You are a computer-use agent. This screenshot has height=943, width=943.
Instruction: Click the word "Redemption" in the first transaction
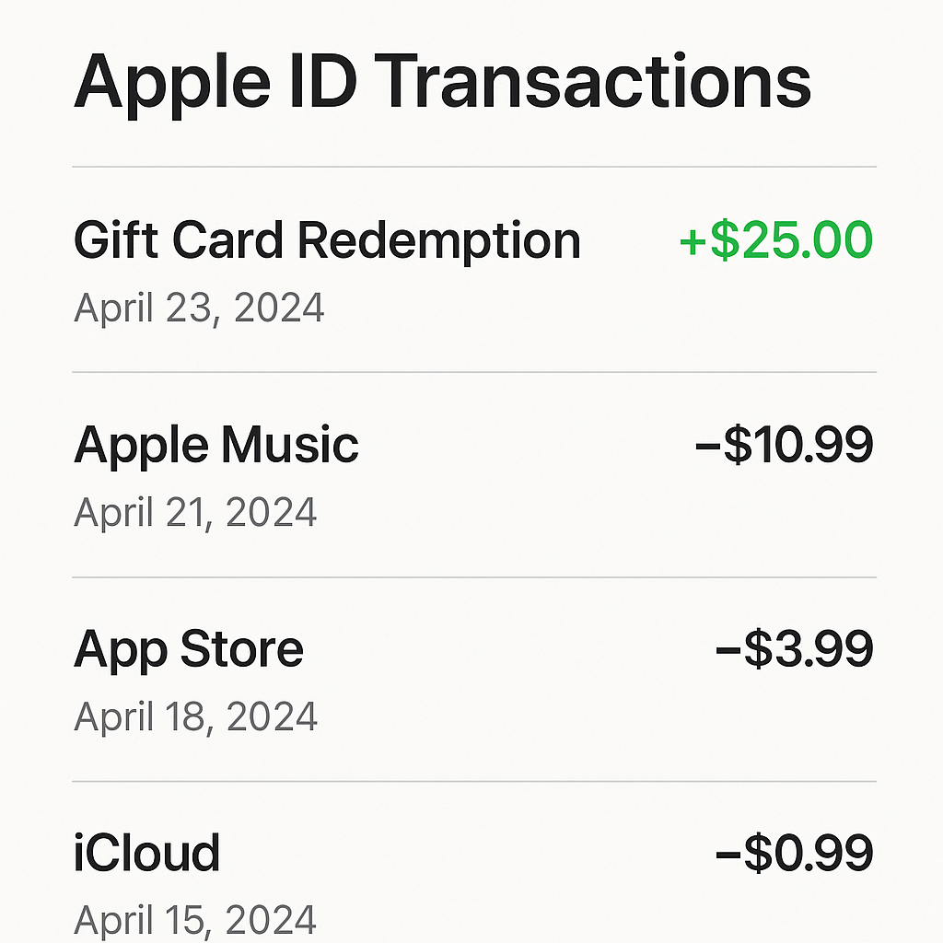(x=438, y=241)
